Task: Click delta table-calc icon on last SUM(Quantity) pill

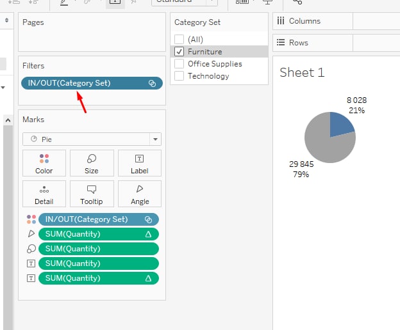Action: pyautogui.click(x=148, y=278)
